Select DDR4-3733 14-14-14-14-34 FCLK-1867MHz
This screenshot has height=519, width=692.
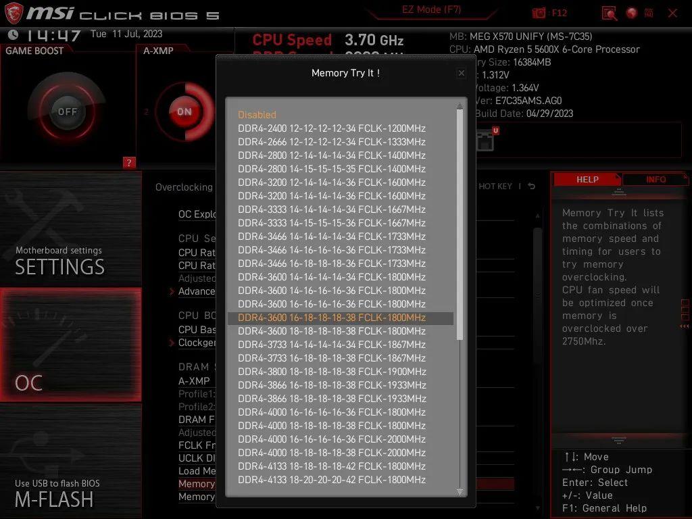tap(331, 345)
